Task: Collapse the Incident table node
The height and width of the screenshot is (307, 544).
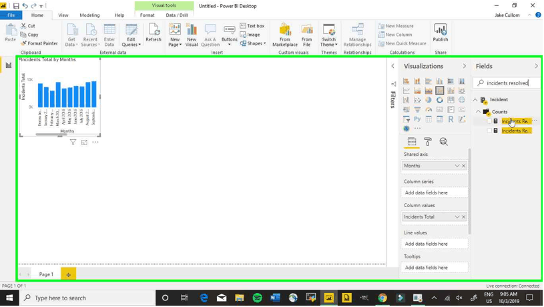Action: click(x=475, y=100)
